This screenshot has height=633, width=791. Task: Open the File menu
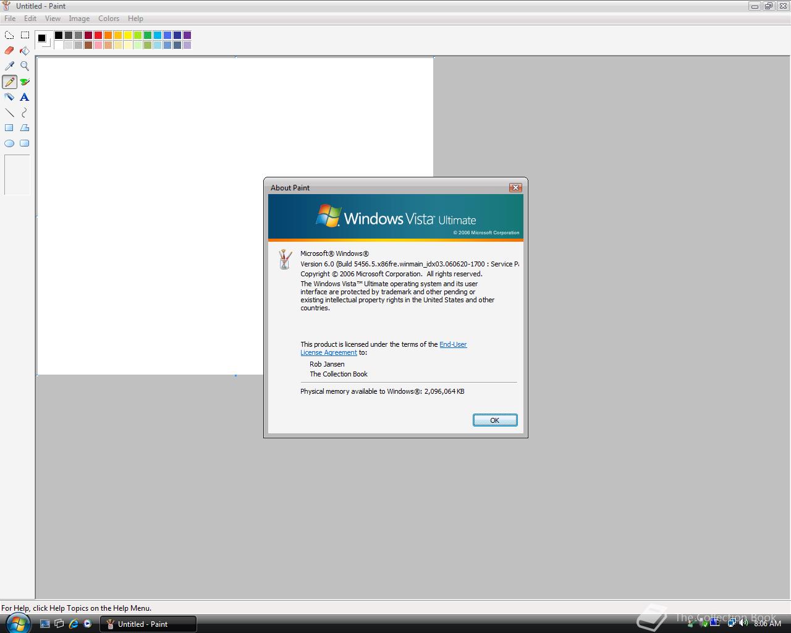pyautogui.click(x=10, y=19)
